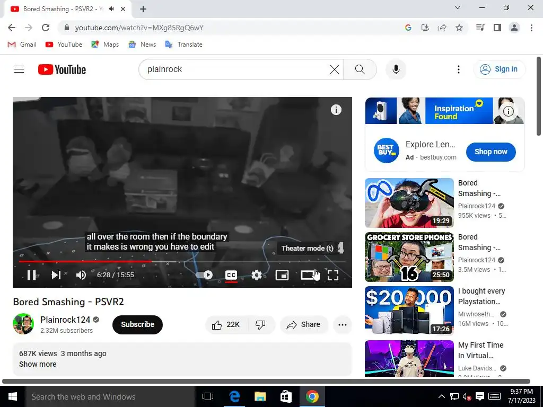Install app icon in address bar
Viewport: 543px width, 407px height.
click(x=425, y=28)
